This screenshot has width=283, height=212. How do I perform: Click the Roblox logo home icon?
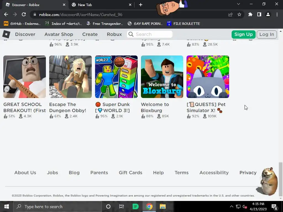(x=6, y=34)
